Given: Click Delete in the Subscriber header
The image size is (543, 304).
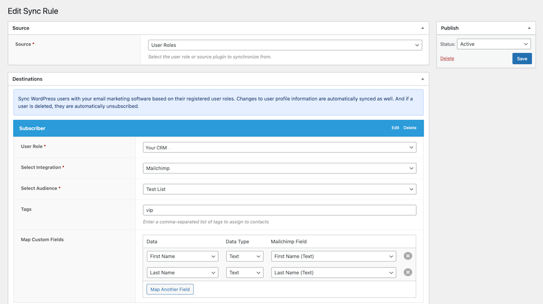Looking at the screenshot, I should click(410, 128).
